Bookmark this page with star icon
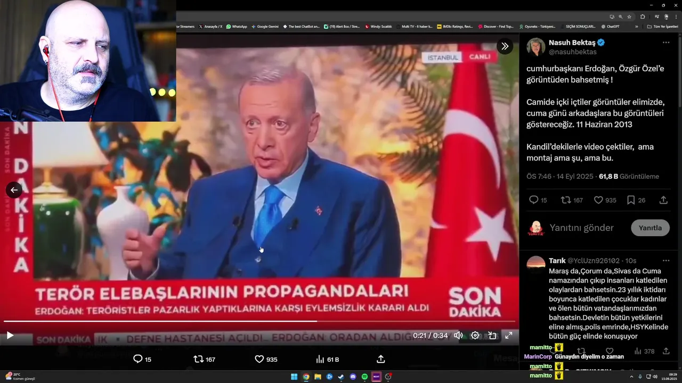This screenshot has width=682, height=383. pos(629,17)
